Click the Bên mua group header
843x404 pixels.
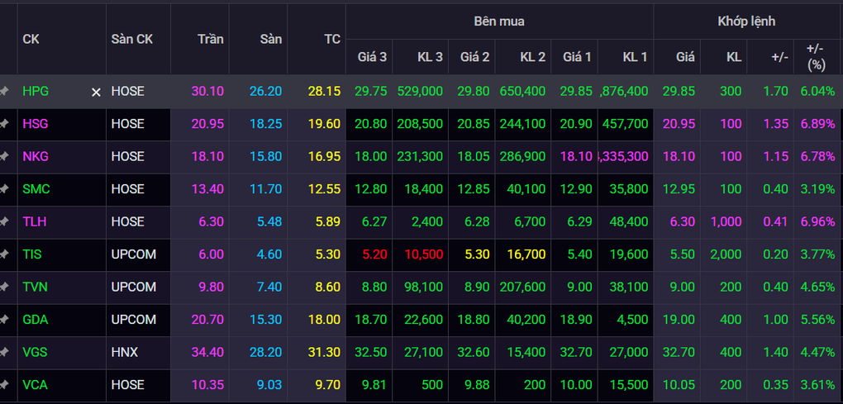(499, 21)
